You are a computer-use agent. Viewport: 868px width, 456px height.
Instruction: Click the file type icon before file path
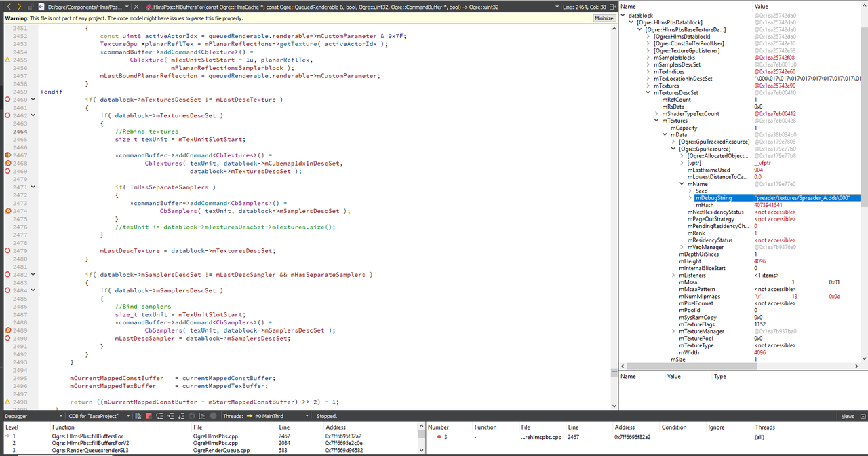40,6
